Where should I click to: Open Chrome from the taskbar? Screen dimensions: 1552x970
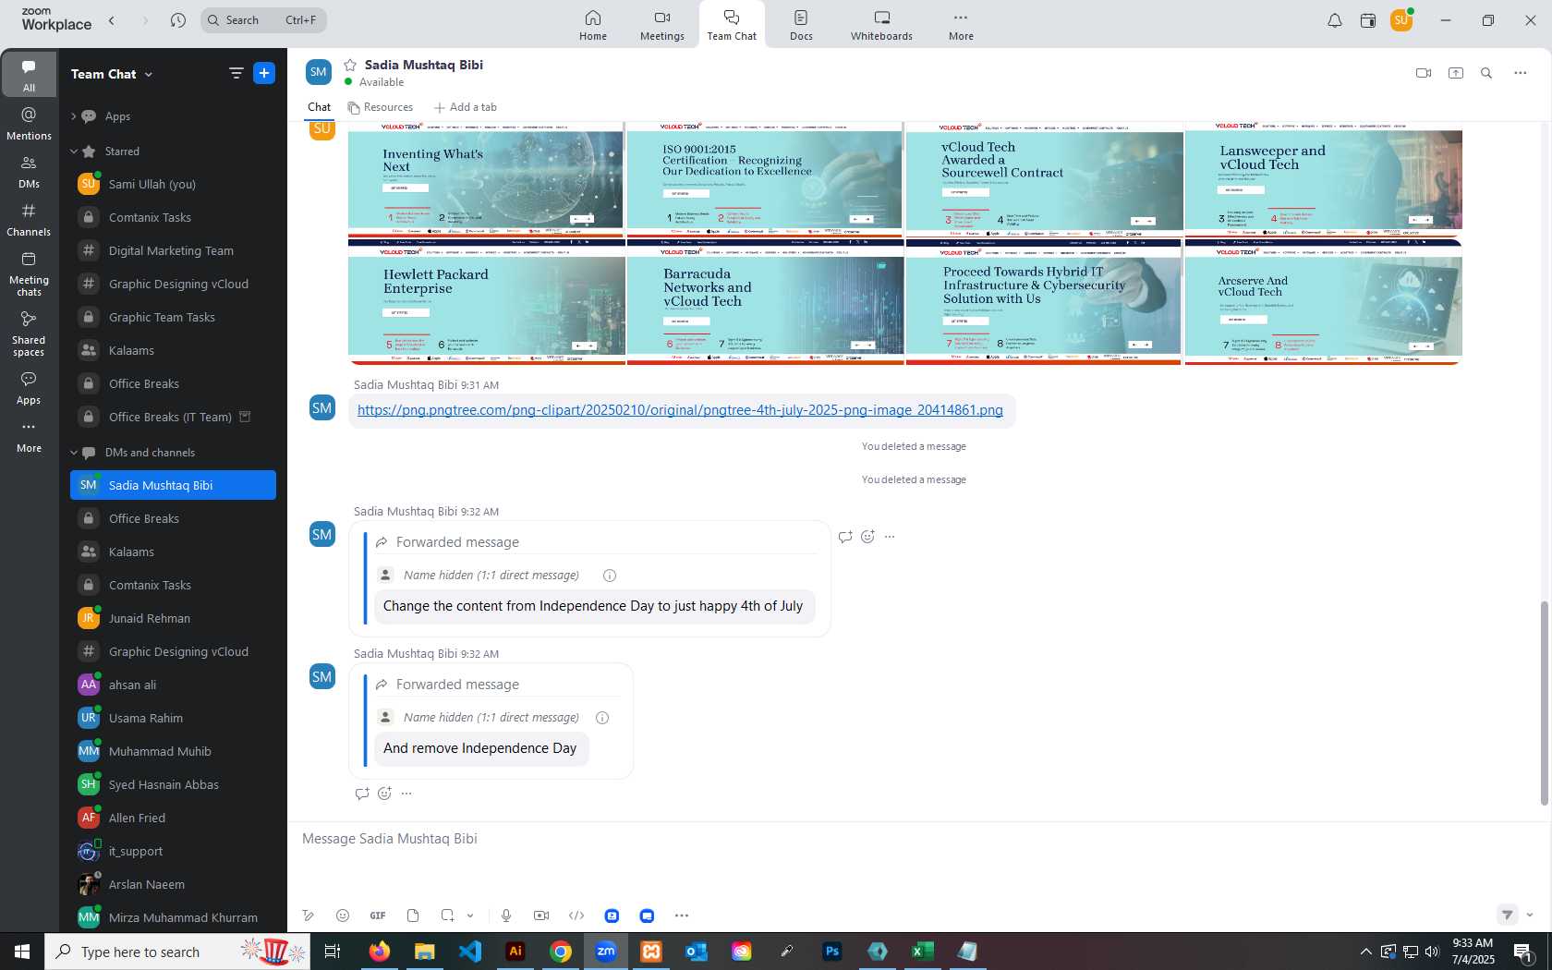561,951
